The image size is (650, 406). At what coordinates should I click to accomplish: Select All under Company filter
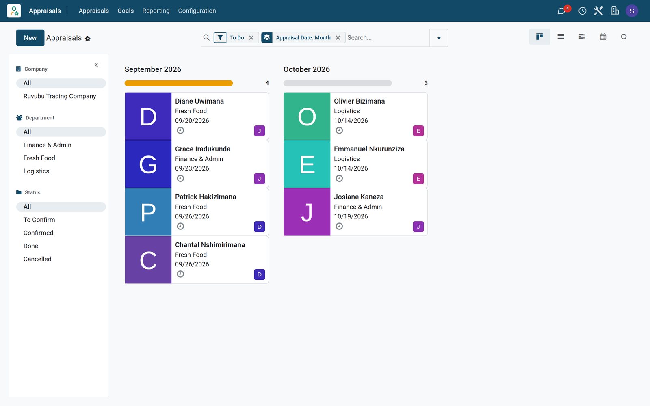click(x=61, y=83)
